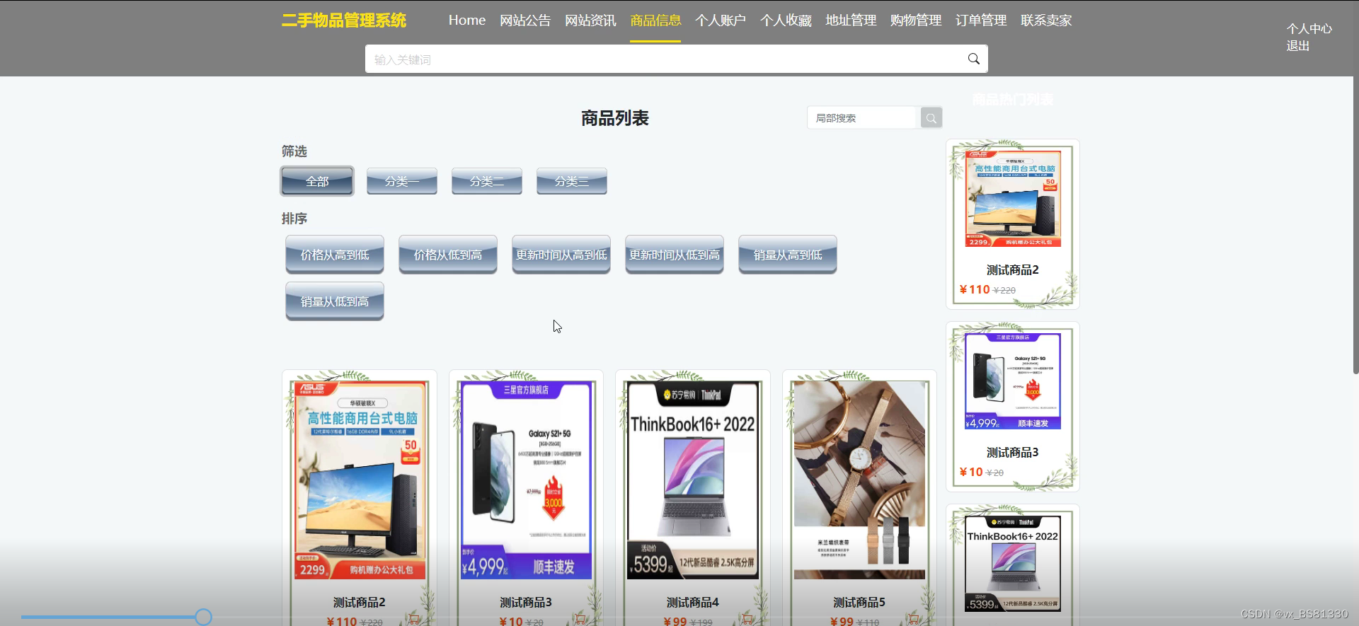Open the 订单管理 menu item
The image size is (1359, 626).
[981, 21]
